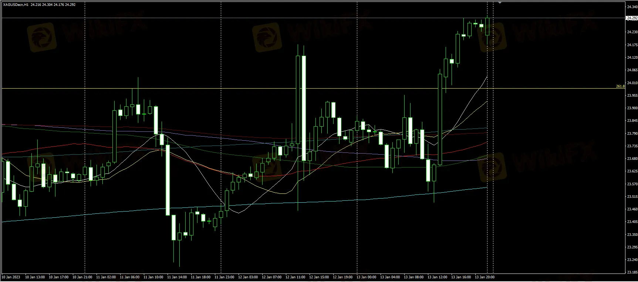Click the 13 Jan 20:00 time label

[x=485, y=277]
